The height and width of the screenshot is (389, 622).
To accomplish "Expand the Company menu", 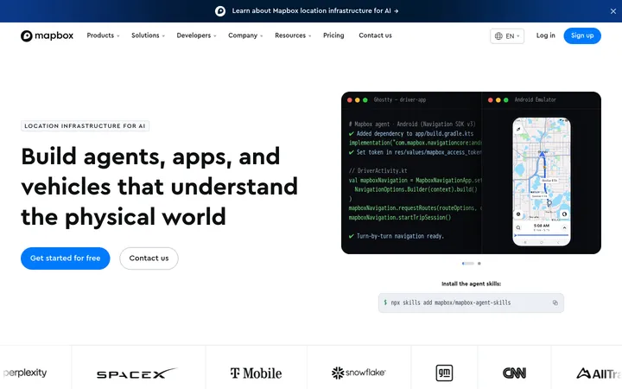I will click(245, 35).
